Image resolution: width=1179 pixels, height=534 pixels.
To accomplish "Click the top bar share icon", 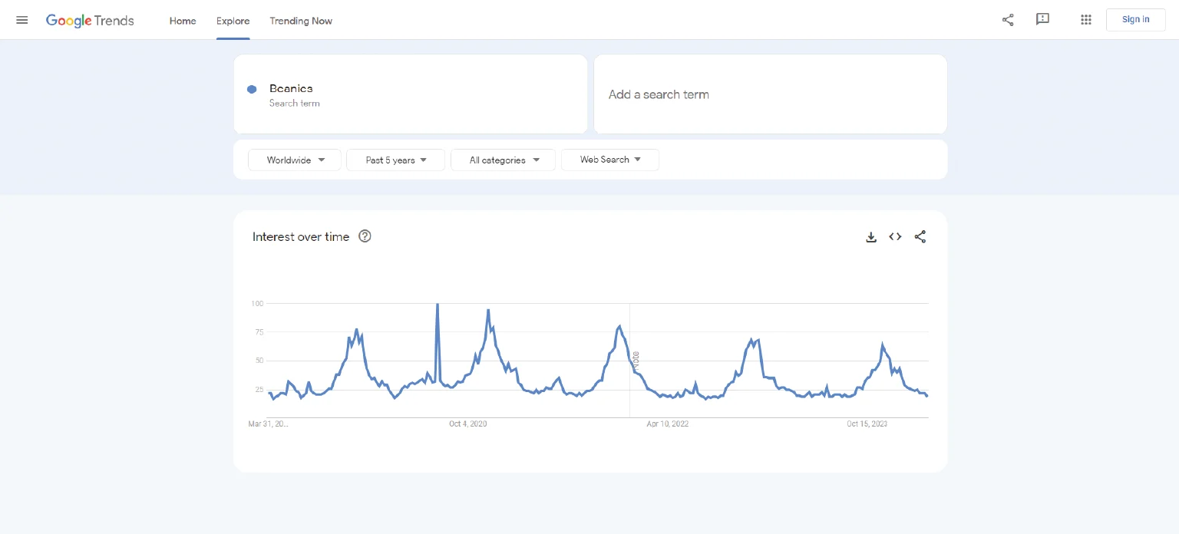I will tap(1008, 20).
